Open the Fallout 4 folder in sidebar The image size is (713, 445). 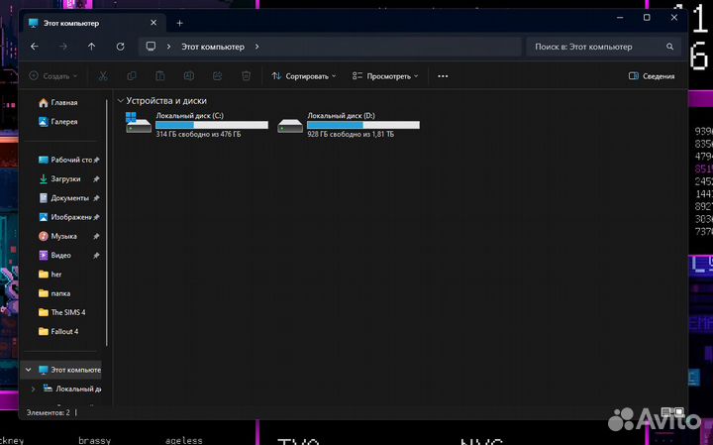(64, 331)
